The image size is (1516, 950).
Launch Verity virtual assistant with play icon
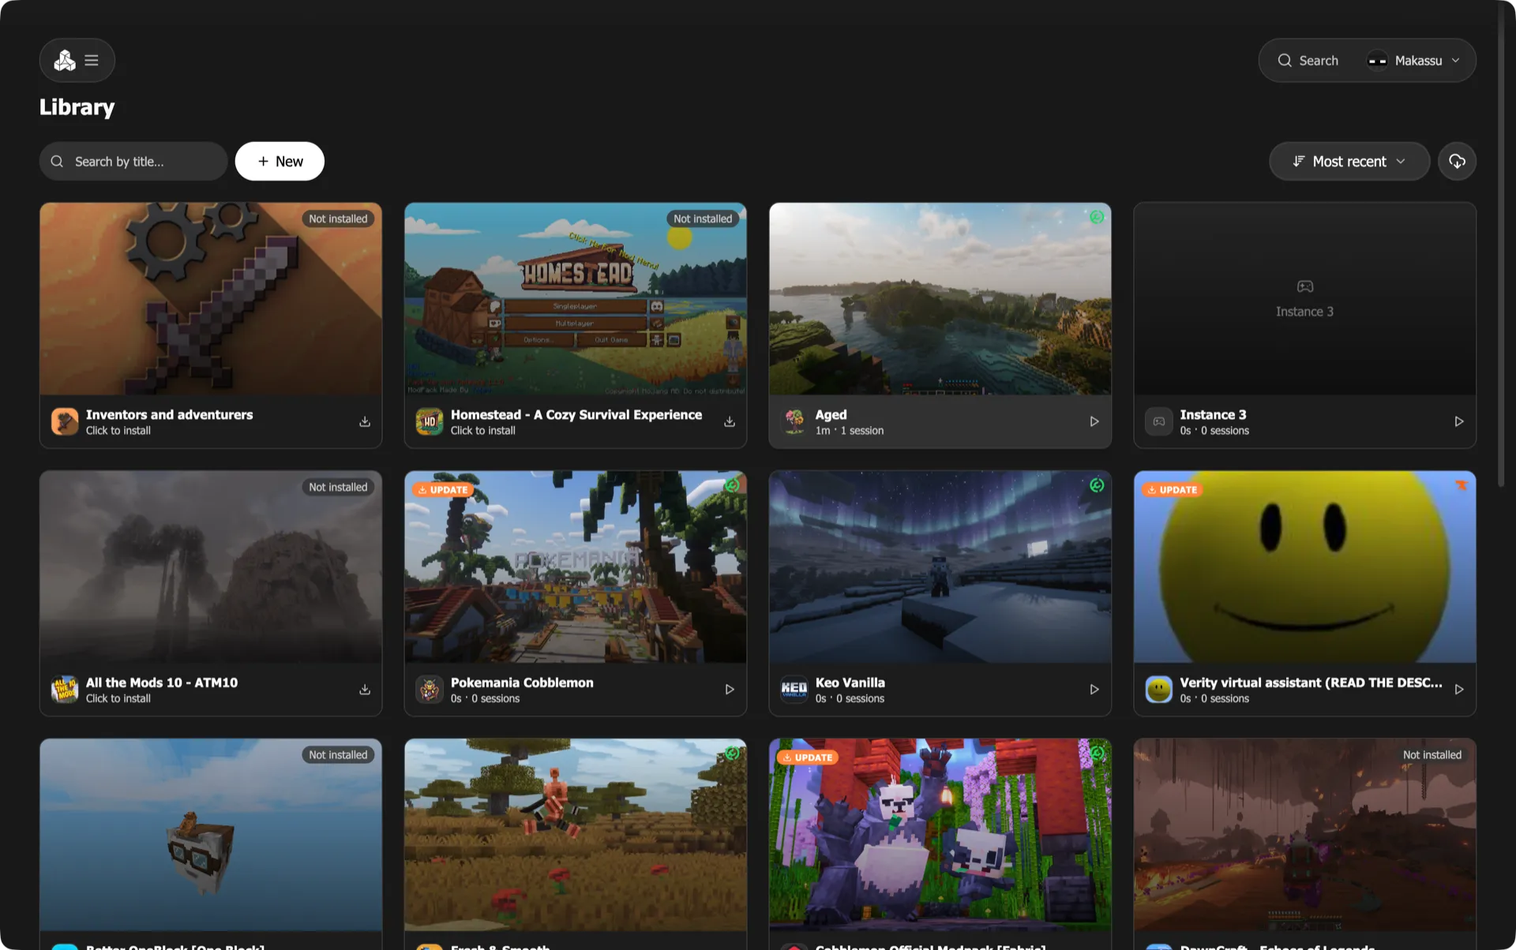pyautogui.click(x=1459, y=690)
